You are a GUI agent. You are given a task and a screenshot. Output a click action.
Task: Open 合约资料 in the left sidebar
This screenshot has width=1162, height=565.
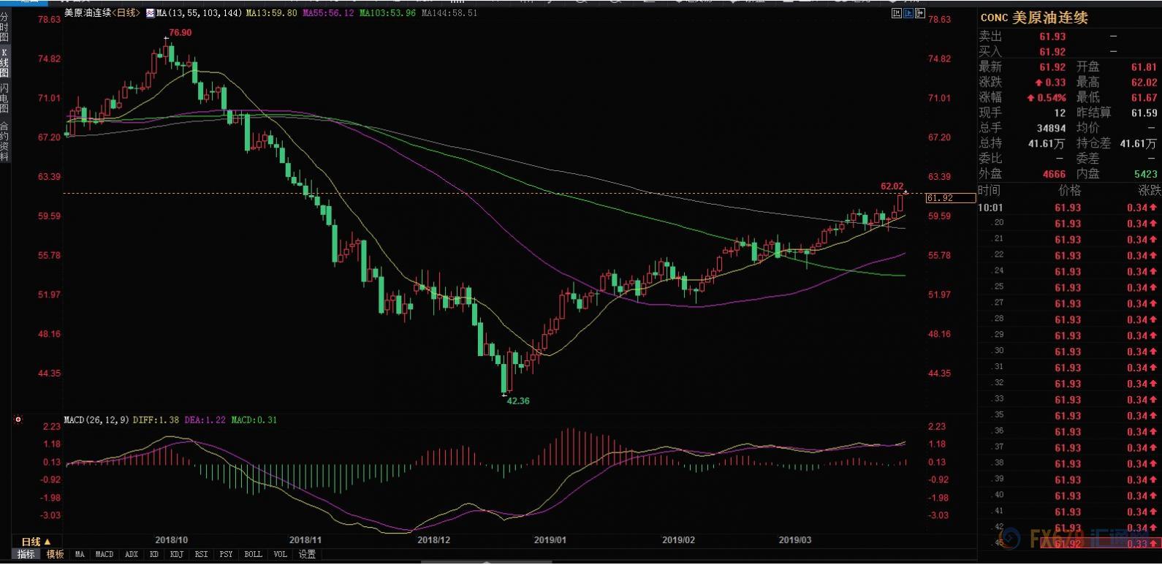(x=4, y=141)
